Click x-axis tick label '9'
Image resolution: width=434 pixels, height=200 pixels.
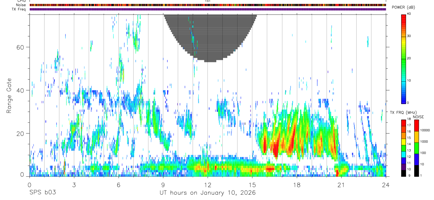pos(163,185)
